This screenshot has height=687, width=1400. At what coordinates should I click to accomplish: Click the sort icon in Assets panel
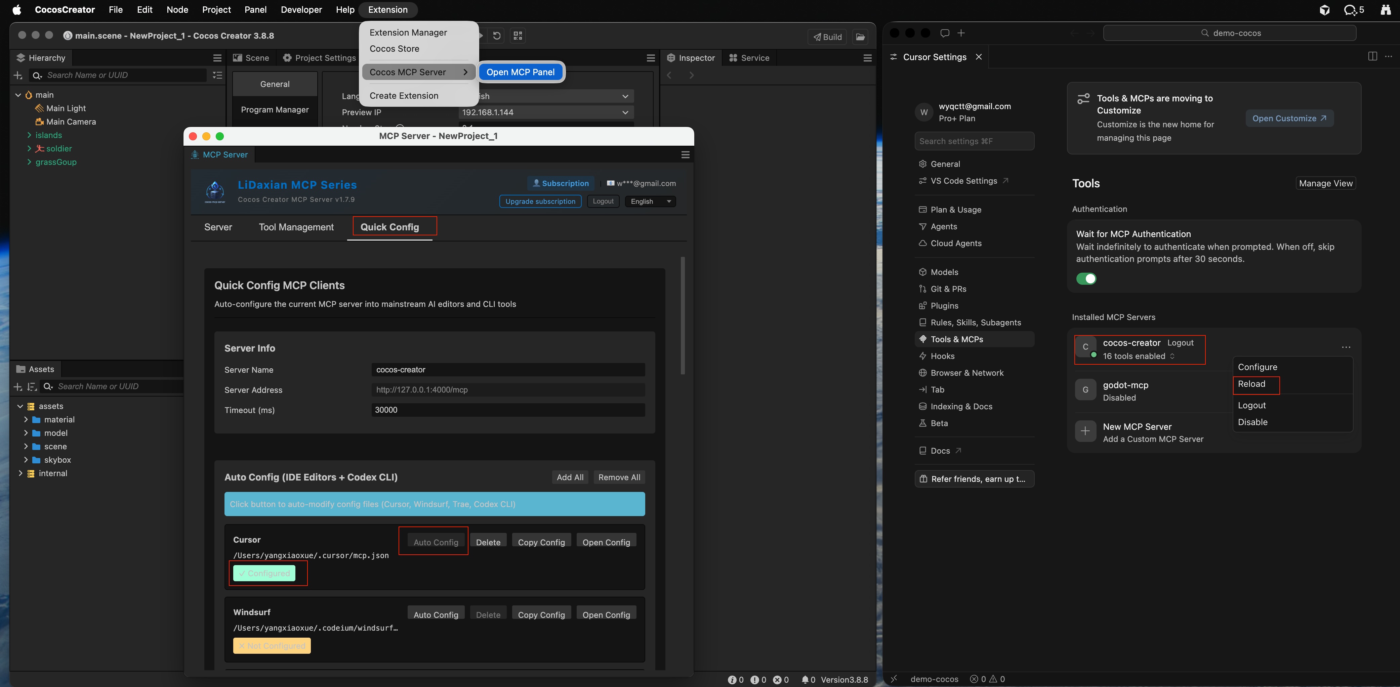point(32,387)
